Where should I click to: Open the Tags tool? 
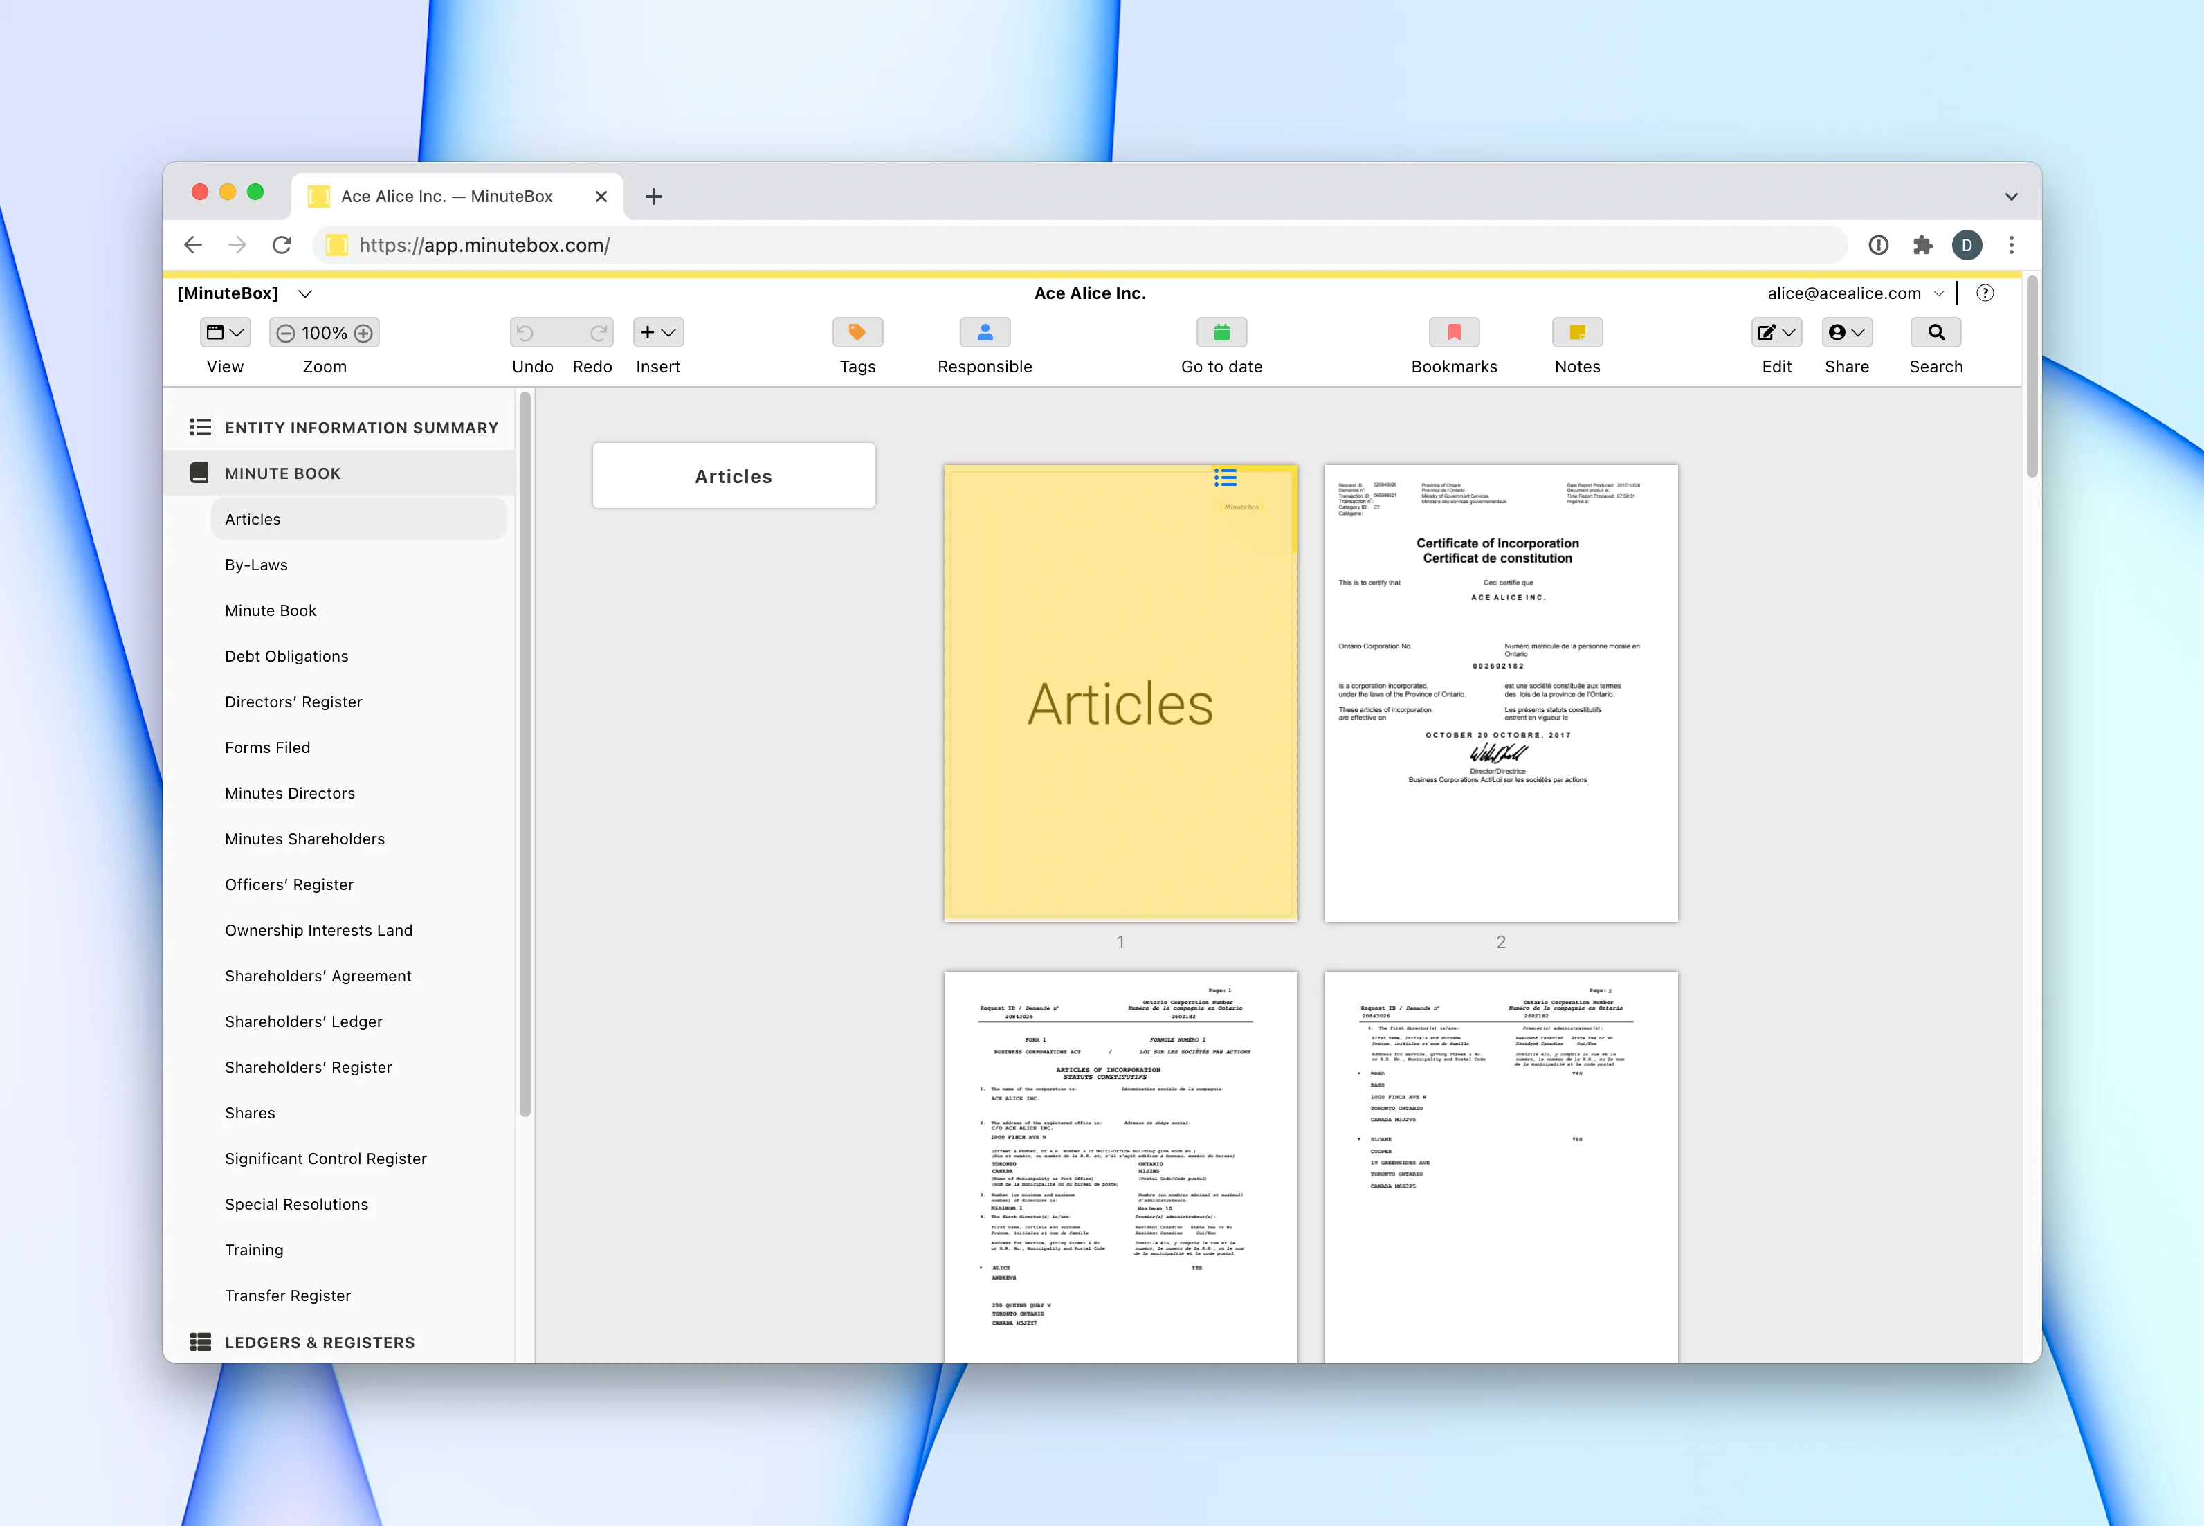pyautogui.click(x=857, y=333)
